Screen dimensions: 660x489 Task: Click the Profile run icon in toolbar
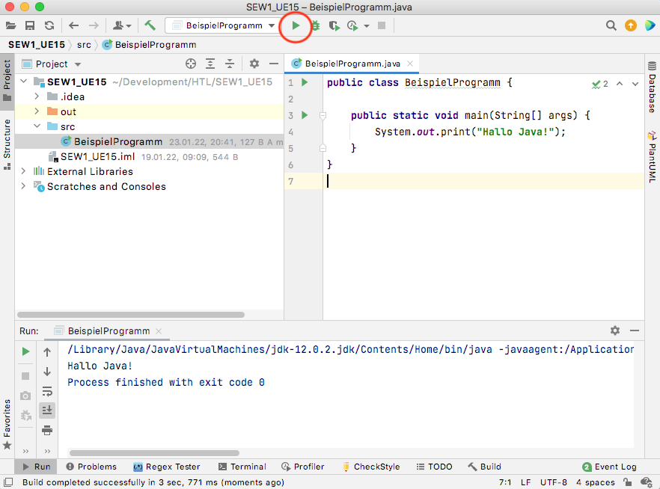tap(352, 26)
